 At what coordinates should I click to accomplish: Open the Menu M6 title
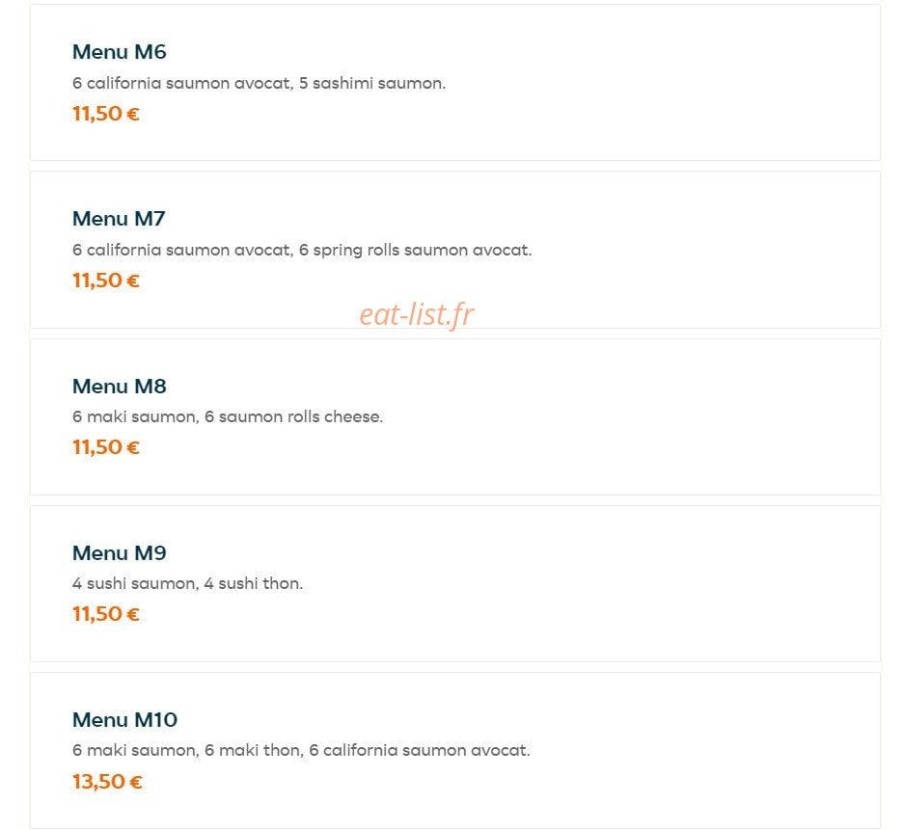120,52
